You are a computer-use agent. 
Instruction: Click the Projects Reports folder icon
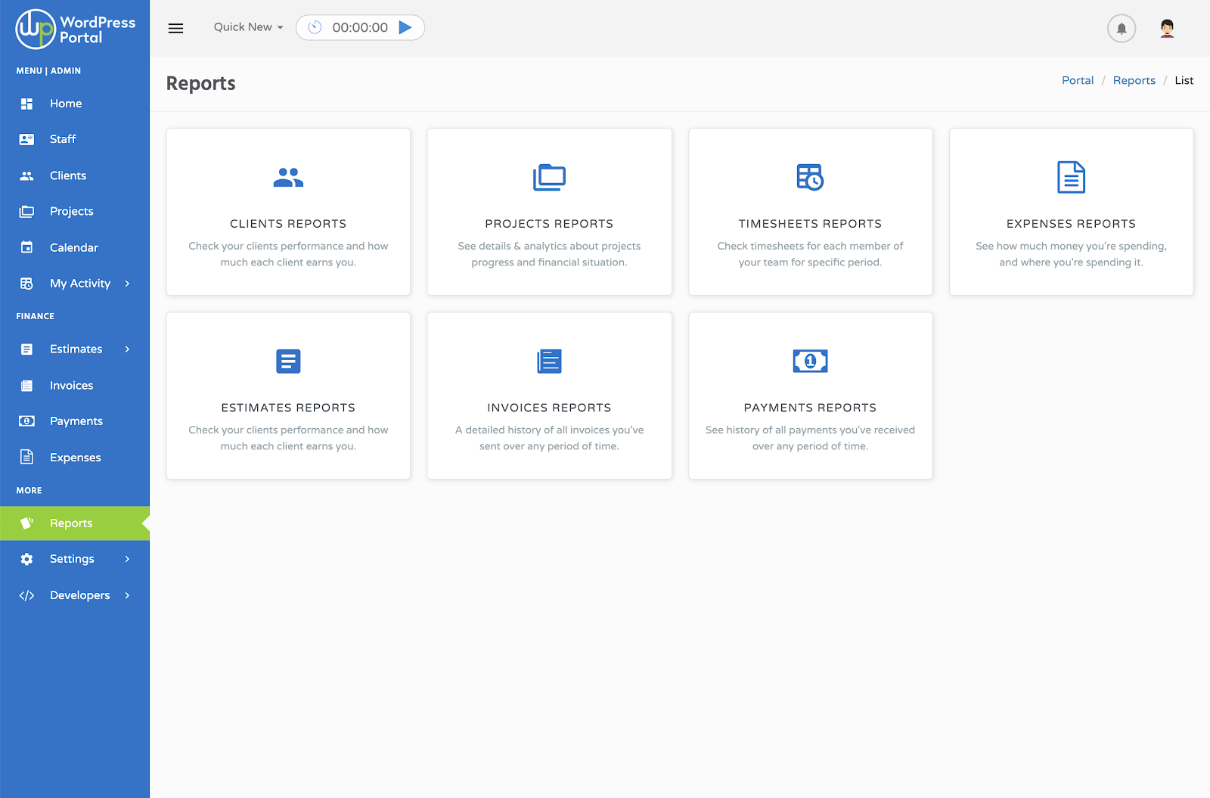pyautogui.click(x=549, y=178)
